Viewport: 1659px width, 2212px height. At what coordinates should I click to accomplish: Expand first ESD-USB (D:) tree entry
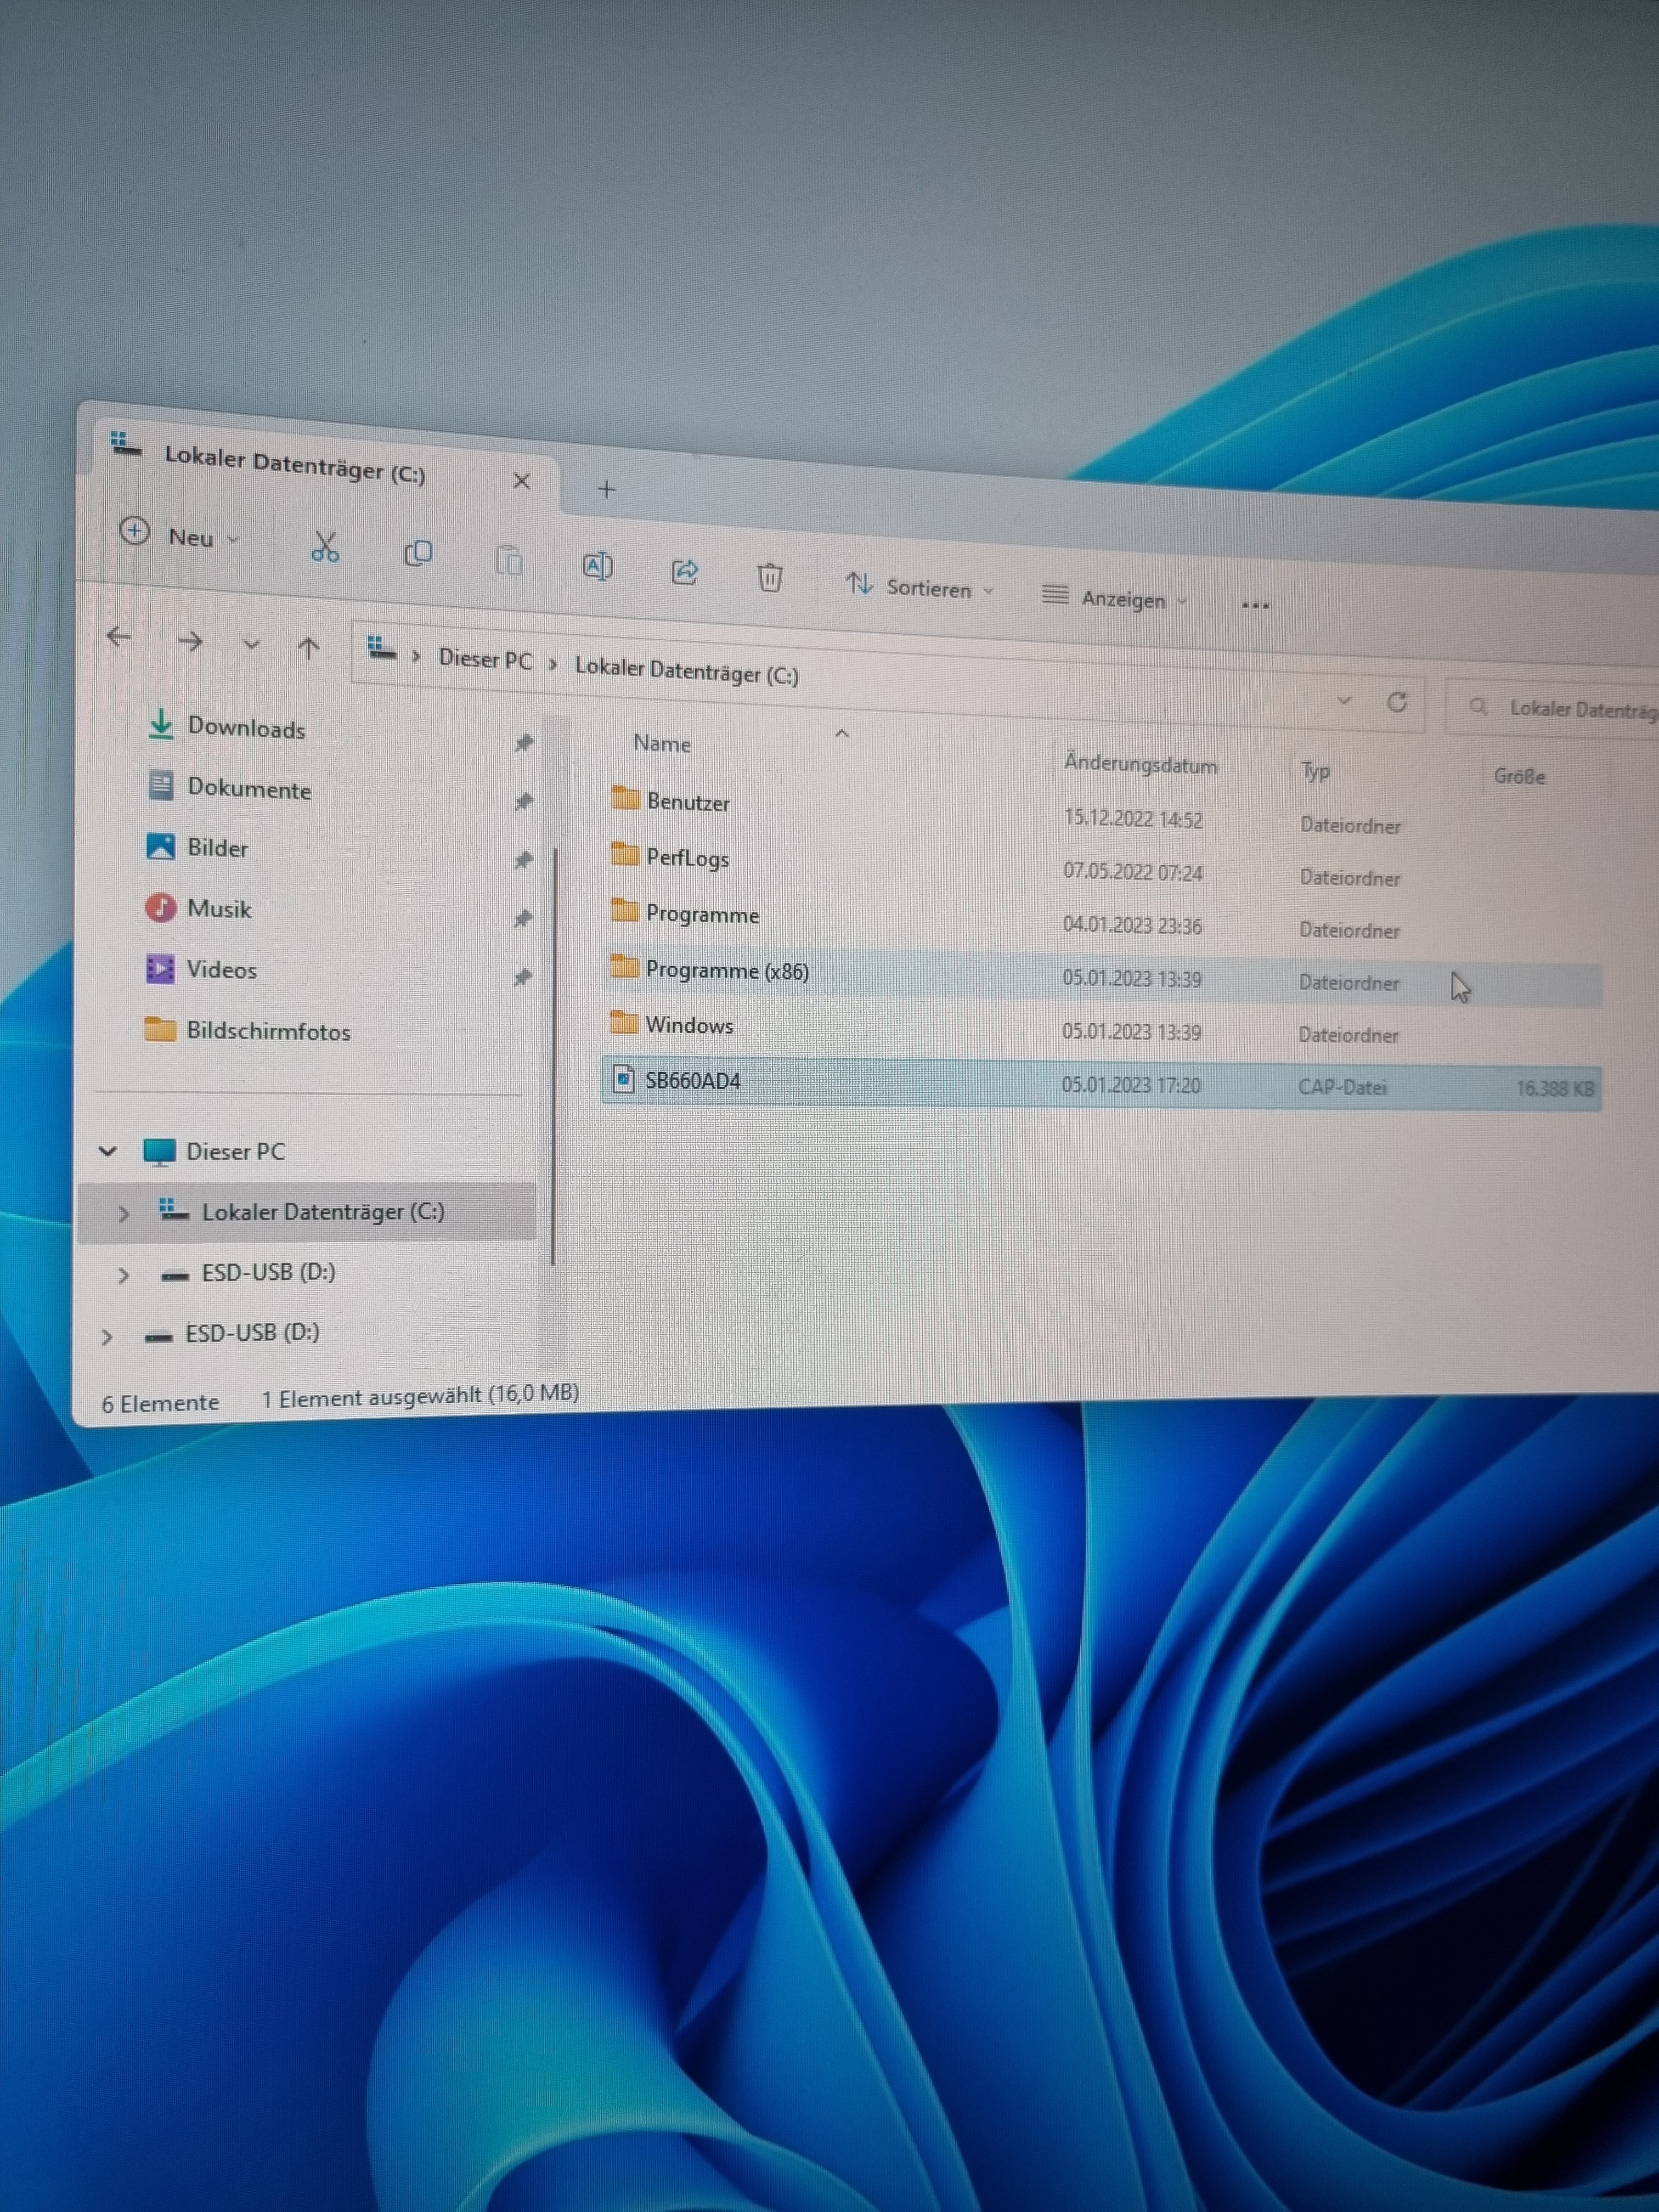pyautogui.click(x=123, y=1275)
